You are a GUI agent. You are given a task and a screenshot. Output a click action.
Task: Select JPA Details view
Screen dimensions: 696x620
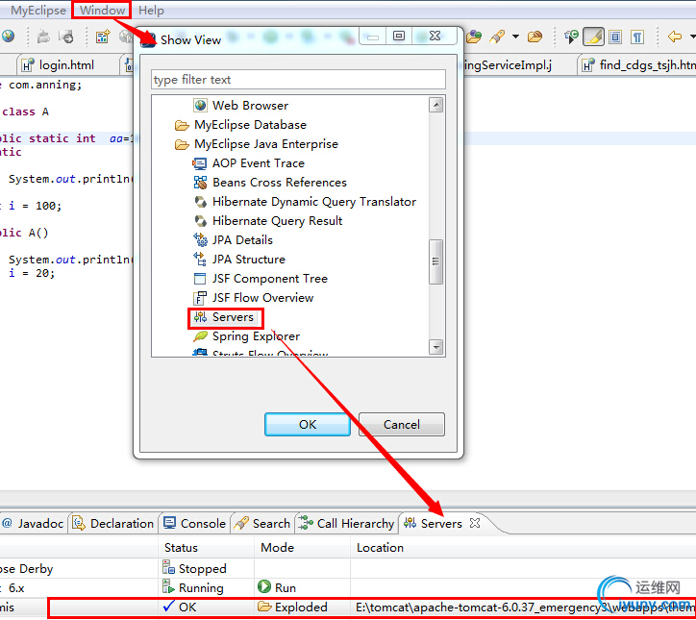click(242, 240)
